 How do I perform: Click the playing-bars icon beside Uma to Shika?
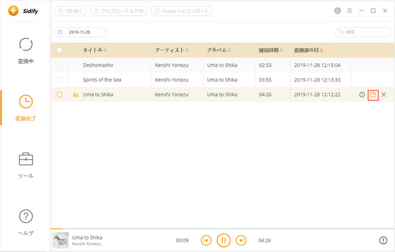(x=76, y=94)
